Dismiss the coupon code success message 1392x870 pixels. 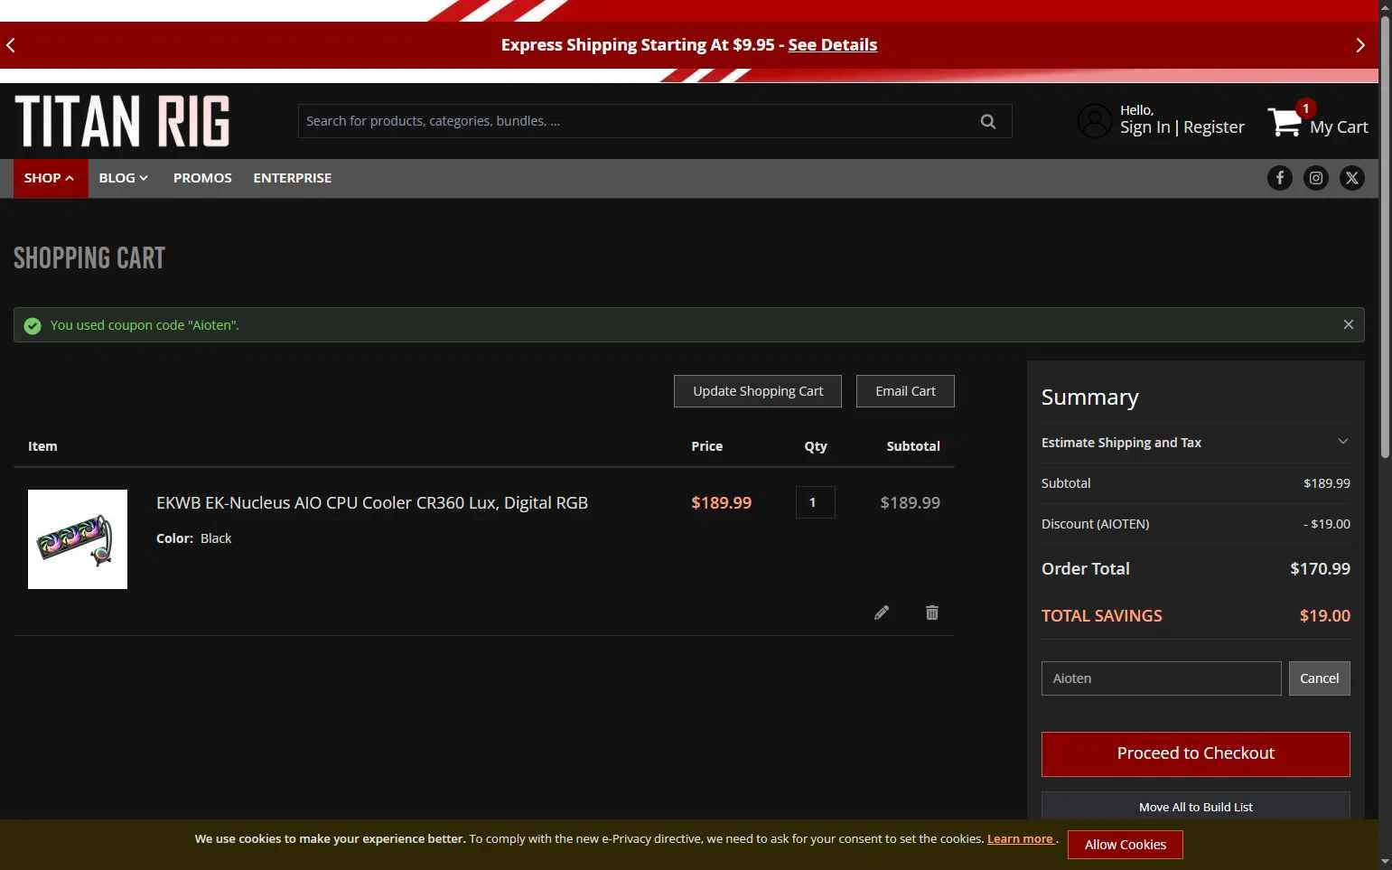tap(1349, 324)
